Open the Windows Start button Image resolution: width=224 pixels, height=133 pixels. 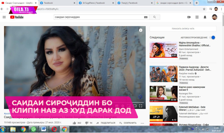point(3,129)
